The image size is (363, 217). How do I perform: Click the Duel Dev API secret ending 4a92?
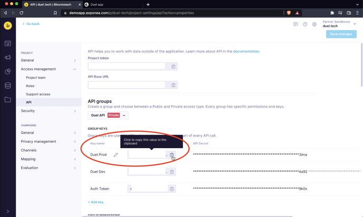click(x=250, y=172)
